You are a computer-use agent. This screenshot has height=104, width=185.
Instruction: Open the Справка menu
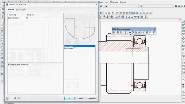click(x=123, y=2)
